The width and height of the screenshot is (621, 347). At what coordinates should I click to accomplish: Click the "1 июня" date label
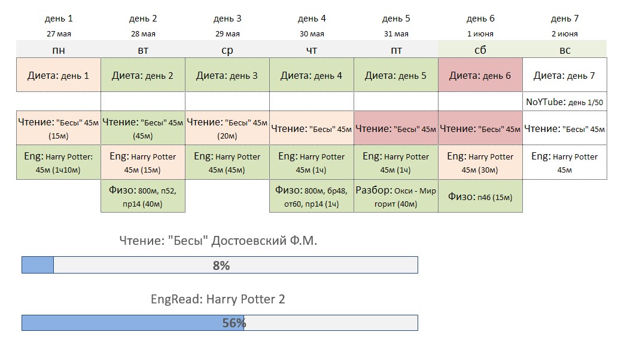[480, 34]
